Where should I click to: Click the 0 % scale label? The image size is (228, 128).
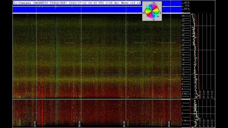point(187,6)
